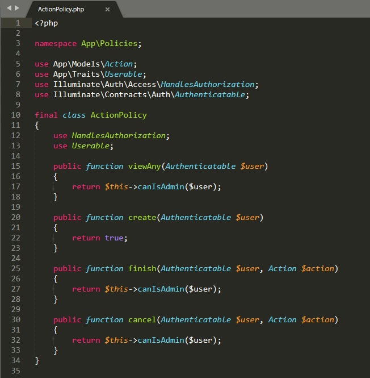Click 'class' keyword on line 10

[74, 115]
